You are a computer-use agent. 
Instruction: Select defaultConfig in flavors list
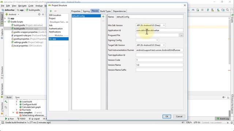(x=86, y=16)
